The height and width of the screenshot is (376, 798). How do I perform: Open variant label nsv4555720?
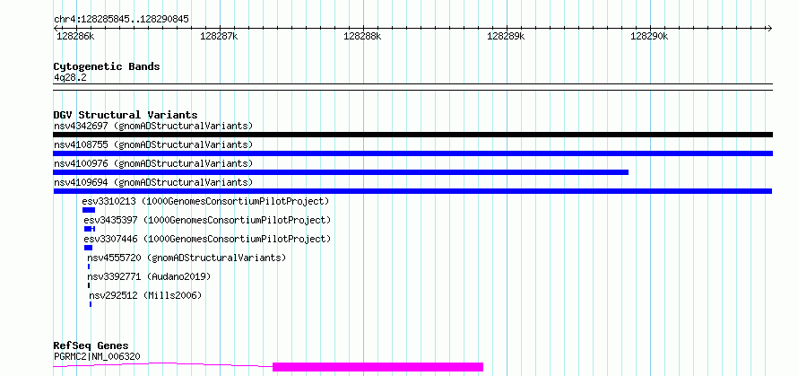coord(186,258)
